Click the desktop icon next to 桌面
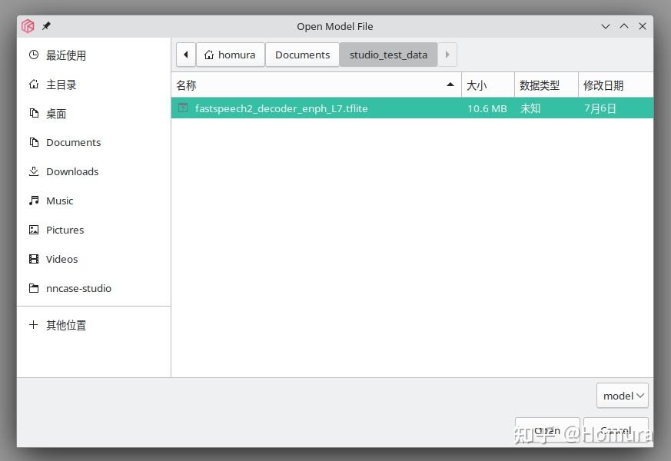The width and height of the screenshot is (671, 461). (x=33, y=113)
